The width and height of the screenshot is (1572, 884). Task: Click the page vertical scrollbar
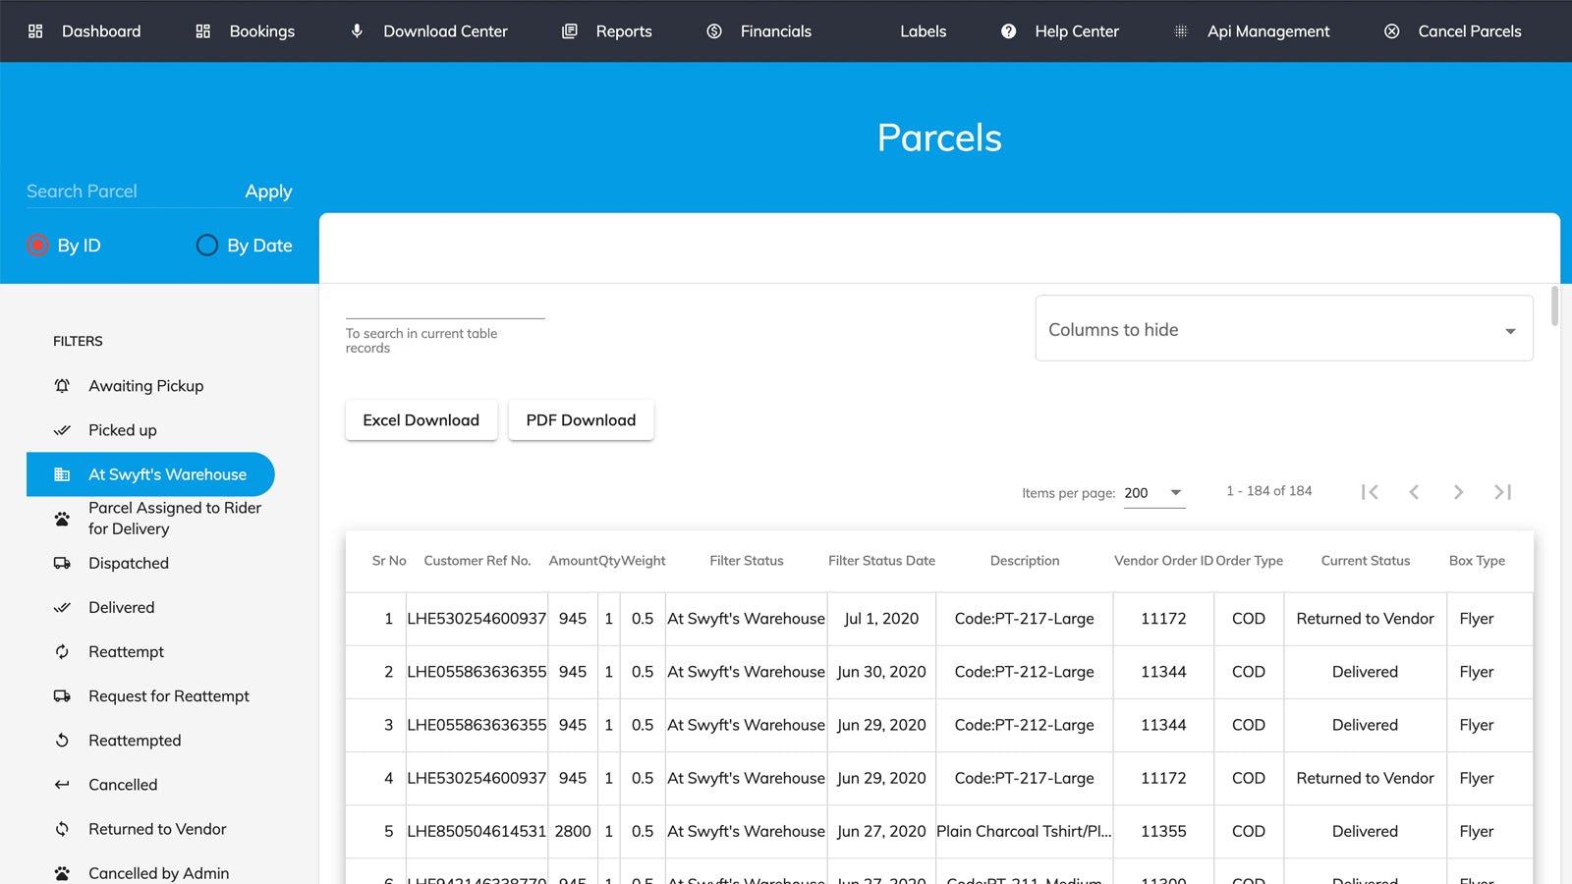pyautogui.click(x=1554, y=305)
